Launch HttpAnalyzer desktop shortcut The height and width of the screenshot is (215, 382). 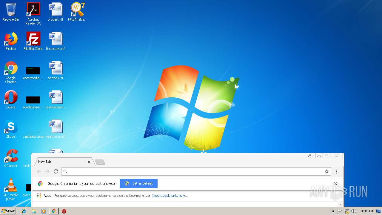point(78,12)
